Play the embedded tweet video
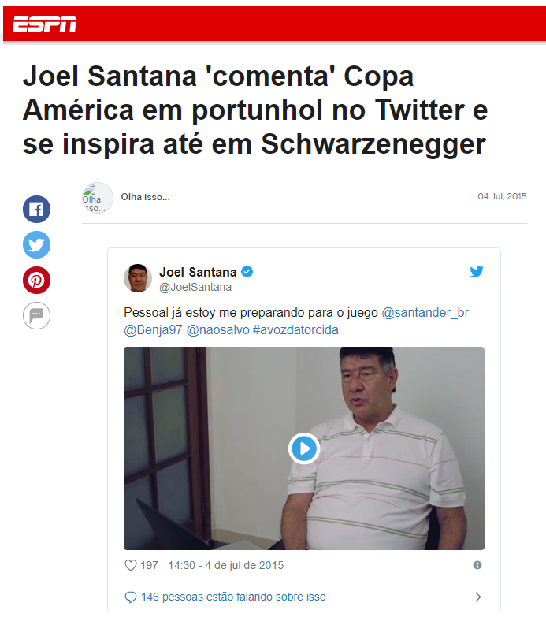 click(304, 448)
